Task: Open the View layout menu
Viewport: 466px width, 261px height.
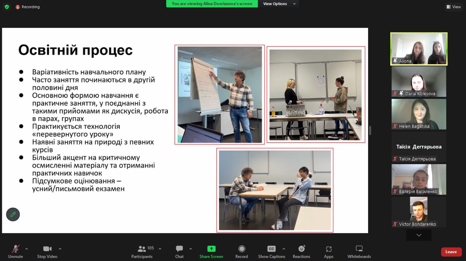Action: coord(454,7)
